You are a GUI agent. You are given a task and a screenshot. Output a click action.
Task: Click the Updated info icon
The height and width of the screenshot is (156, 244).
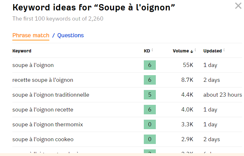point(224,50)
